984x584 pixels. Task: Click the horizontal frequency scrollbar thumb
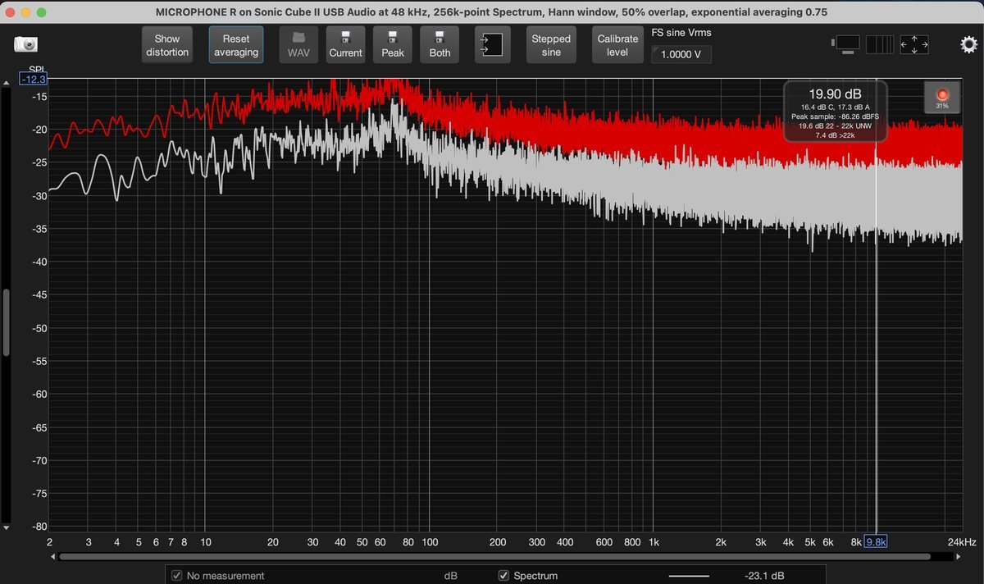click(495, 556)
